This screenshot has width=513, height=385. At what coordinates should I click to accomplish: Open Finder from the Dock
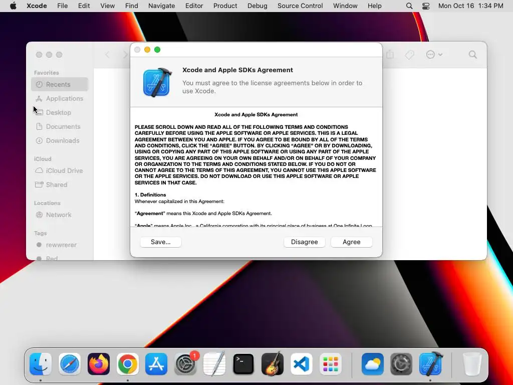(41, 364)
